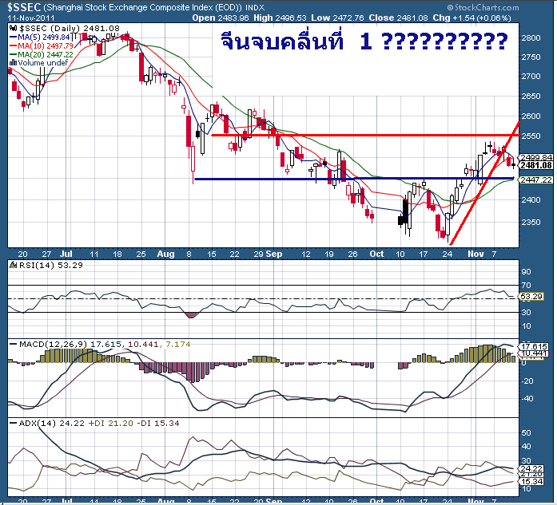Click the 2447.22 green price tag

coord(535,180)
